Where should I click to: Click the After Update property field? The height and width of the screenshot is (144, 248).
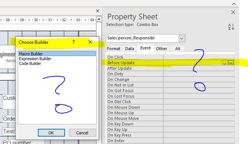(199, 68)
